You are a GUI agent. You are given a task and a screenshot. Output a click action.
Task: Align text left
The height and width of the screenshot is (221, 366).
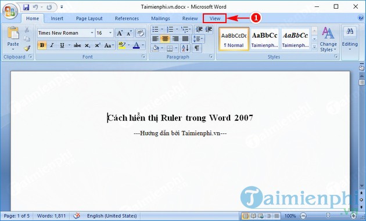pos(155,39)
